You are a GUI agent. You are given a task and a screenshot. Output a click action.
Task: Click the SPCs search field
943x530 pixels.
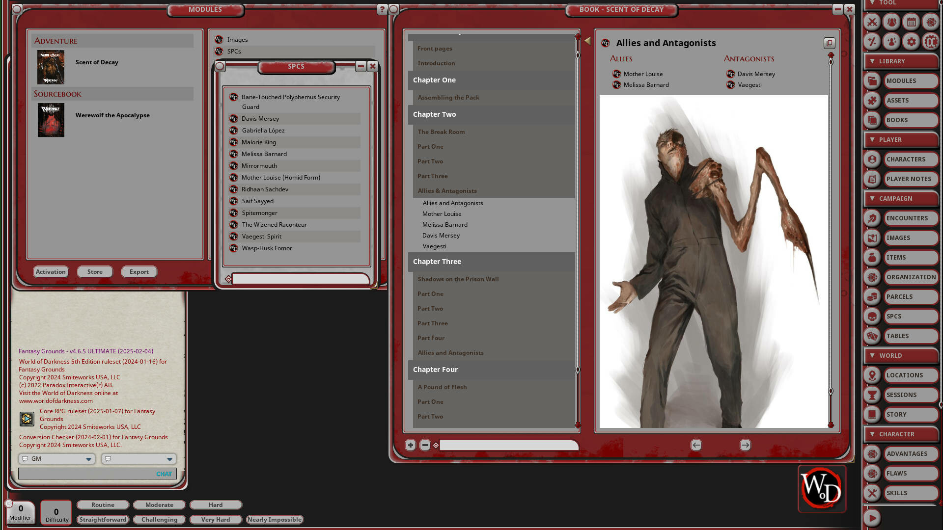300,279
